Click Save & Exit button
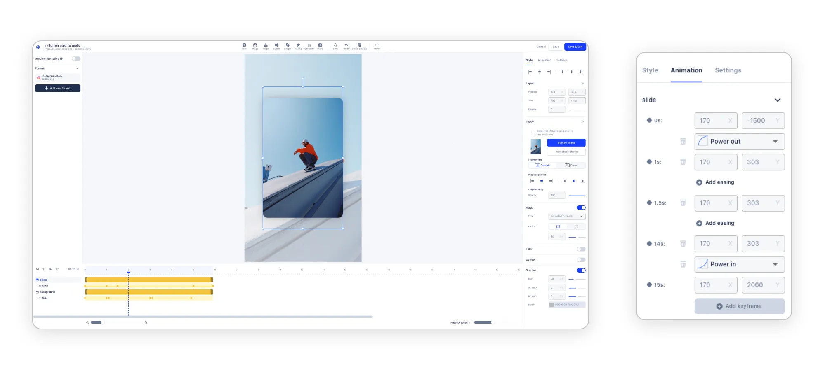This screenshot has height=373, width=825. (x=575, y=47)
